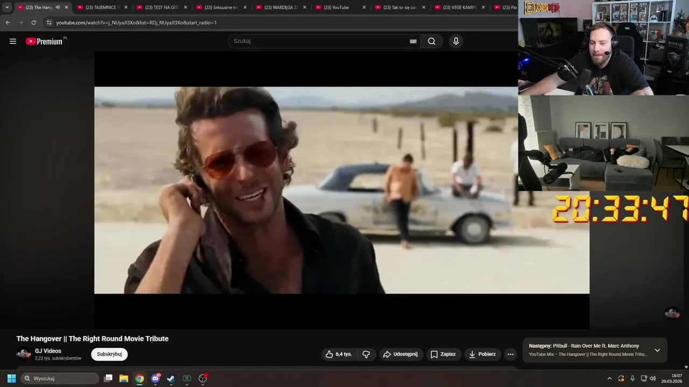Click the orange update tray icon
The width and height of the screenshot is (689, 387).
(x=621, y=378)
